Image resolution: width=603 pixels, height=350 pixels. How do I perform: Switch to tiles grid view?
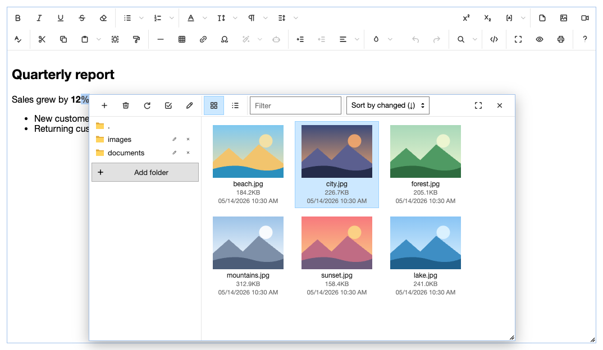[x=214, y=105]
